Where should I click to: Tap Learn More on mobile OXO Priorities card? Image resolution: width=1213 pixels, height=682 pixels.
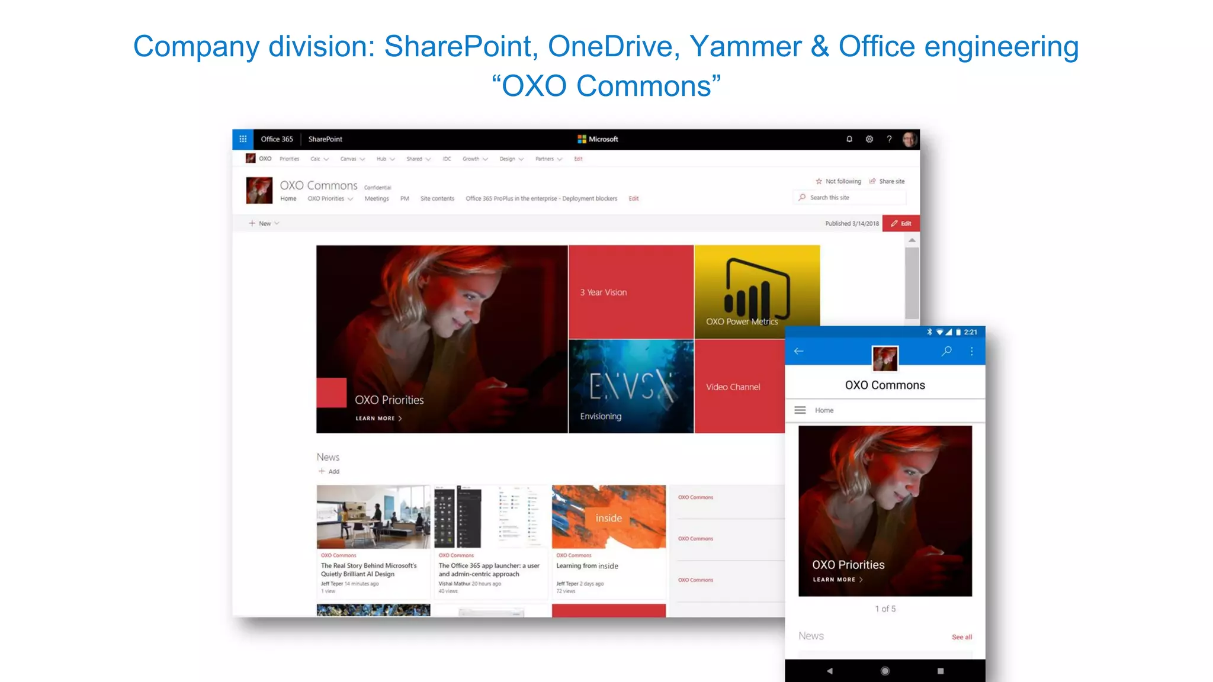pos(837,580)
